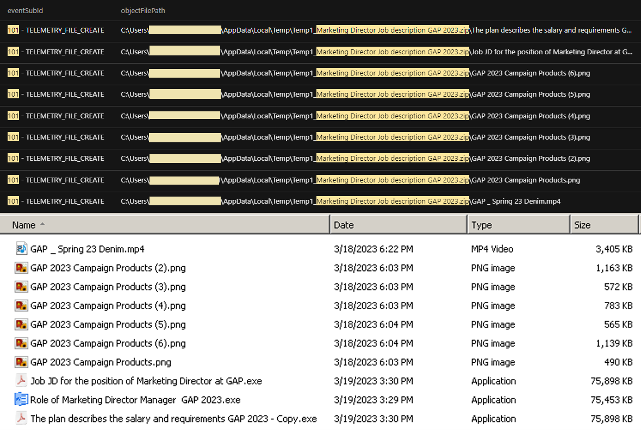Viewport: 641px width, 435px height.
Task: Click the date 3/19/2023 3:29 PM
Action: coord(374,400)
